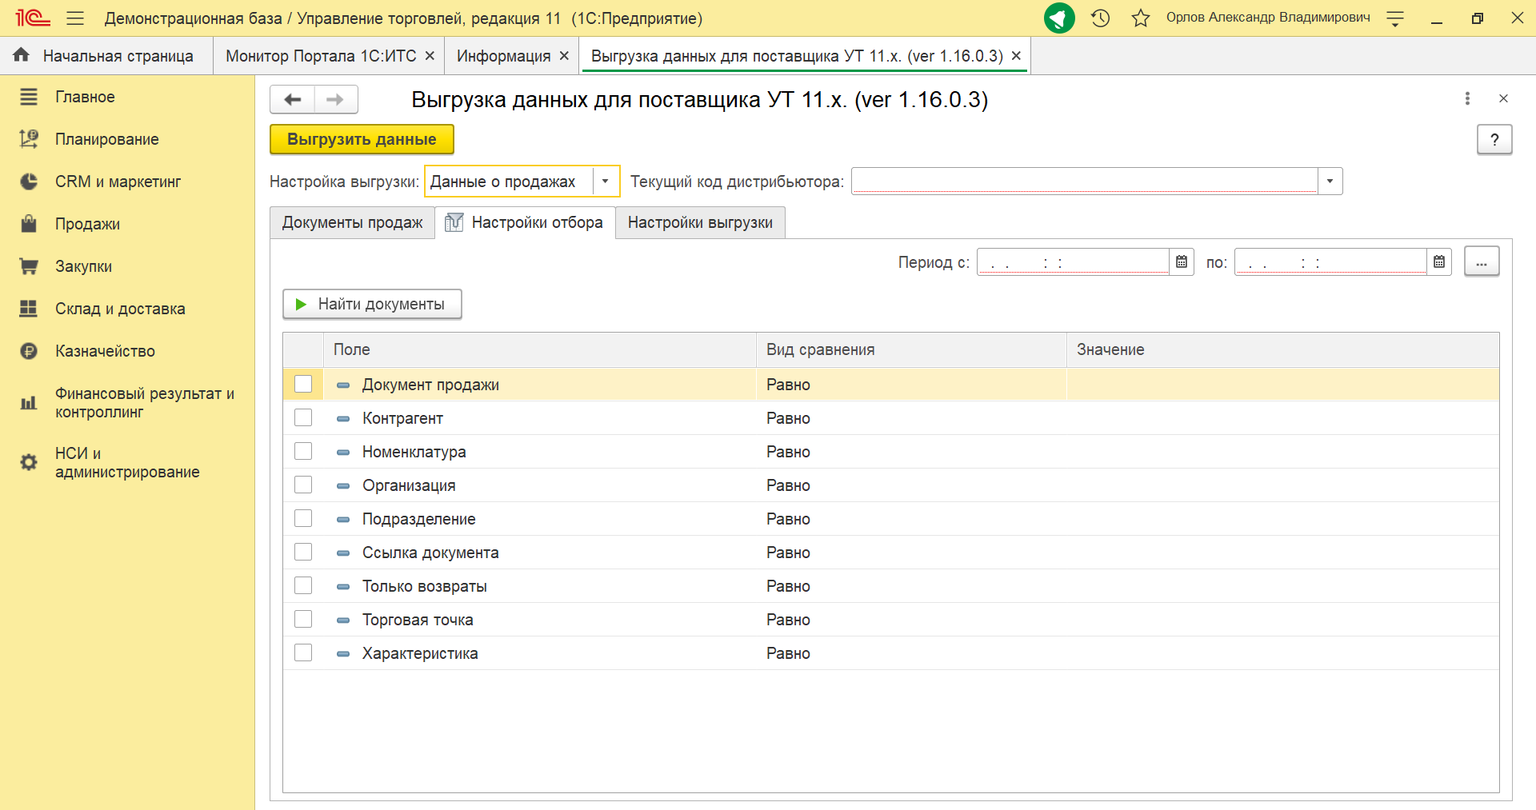This screenshot has width=1536, height=810.
Task: Open CRM и маркетинг section
Action: pyautogui.click(x=118, y=182)
